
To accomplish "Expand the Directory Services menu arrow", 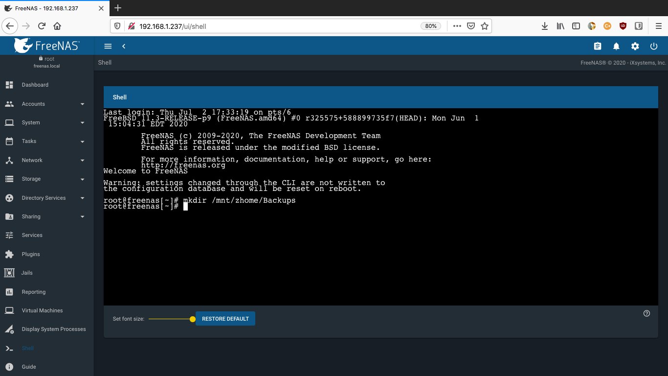I will [x=82, y=198].
